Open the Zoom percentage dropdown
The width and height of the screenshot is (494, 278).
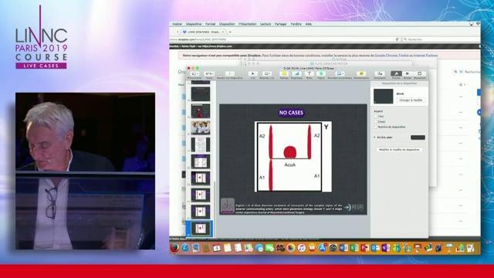coord(209,74)
